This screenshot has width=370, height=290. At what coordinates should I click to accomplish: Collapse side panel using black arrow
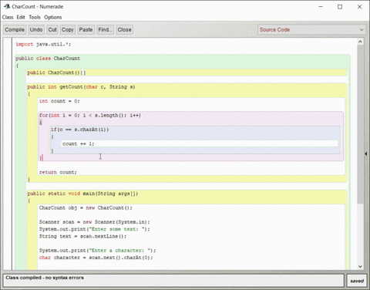click(x=366, y=153)
